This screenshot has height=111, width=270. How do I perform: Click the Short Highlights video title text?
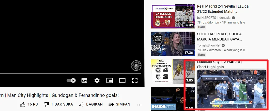[x=210, y=67]
